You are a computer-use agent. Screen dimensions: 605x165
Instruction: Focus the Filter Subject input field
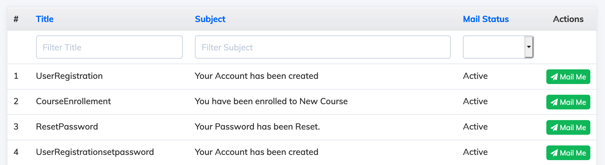(323, 47)
